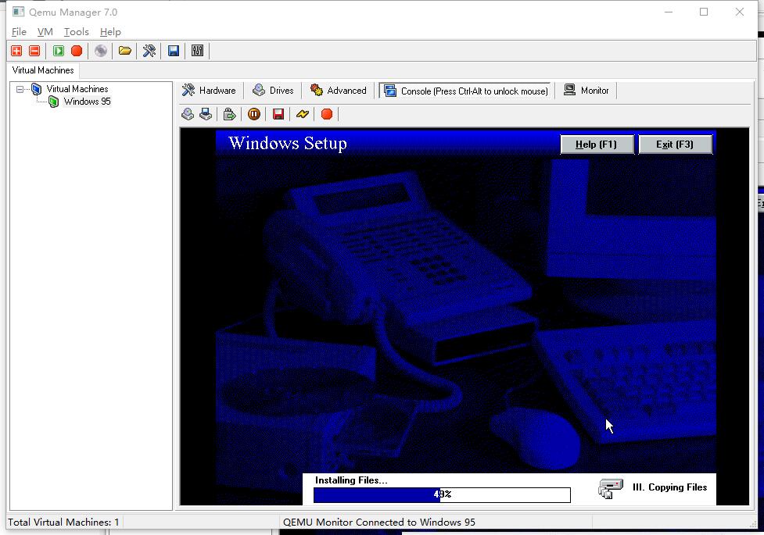Click the CD drive icon in the console toolbar
764x535 pixels.
[188, 114]
